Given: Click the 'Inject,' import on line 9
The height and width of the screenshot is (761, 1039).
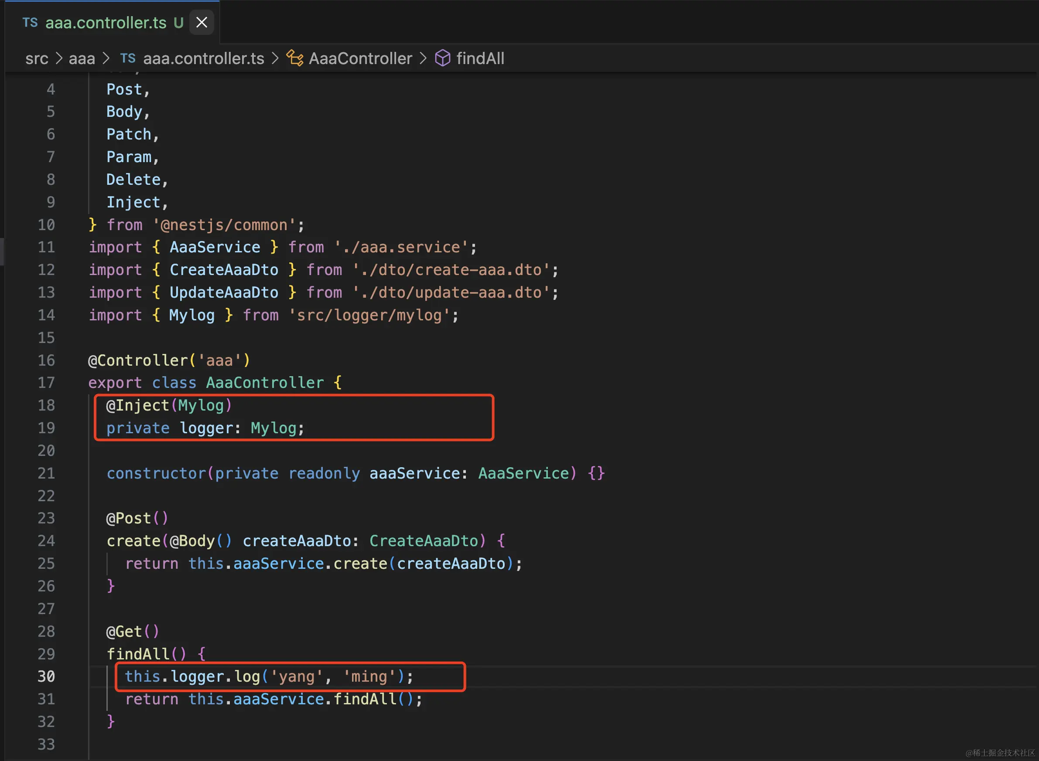Looking at the screenshot, I should point(137,202).
